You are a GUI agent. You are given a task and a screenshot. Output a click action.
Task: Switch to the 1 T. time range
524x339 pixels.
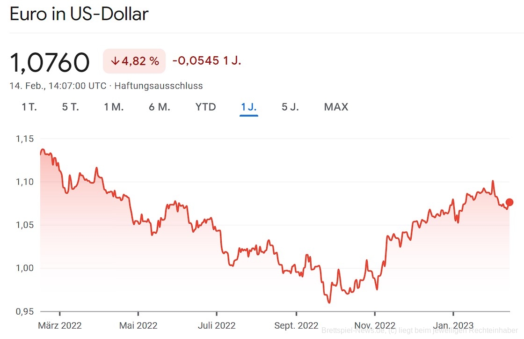(29, 107)
